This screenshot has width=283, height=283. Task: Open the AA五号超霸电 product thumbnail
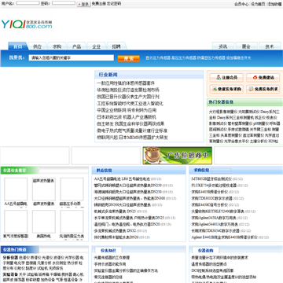click(16, 189)
